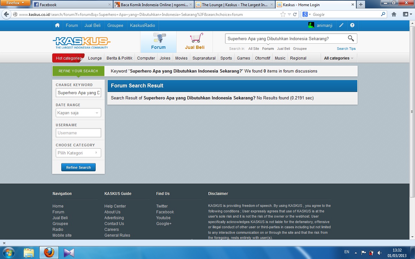
Task: Open URL history dropdown arrow
Action: point(290,14)
